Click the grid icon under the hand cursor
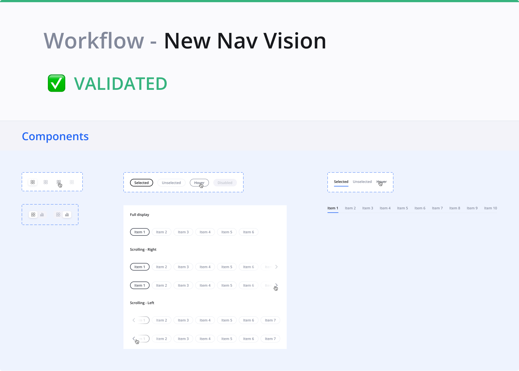The image size is (519, 371). (x=59, y=182)
